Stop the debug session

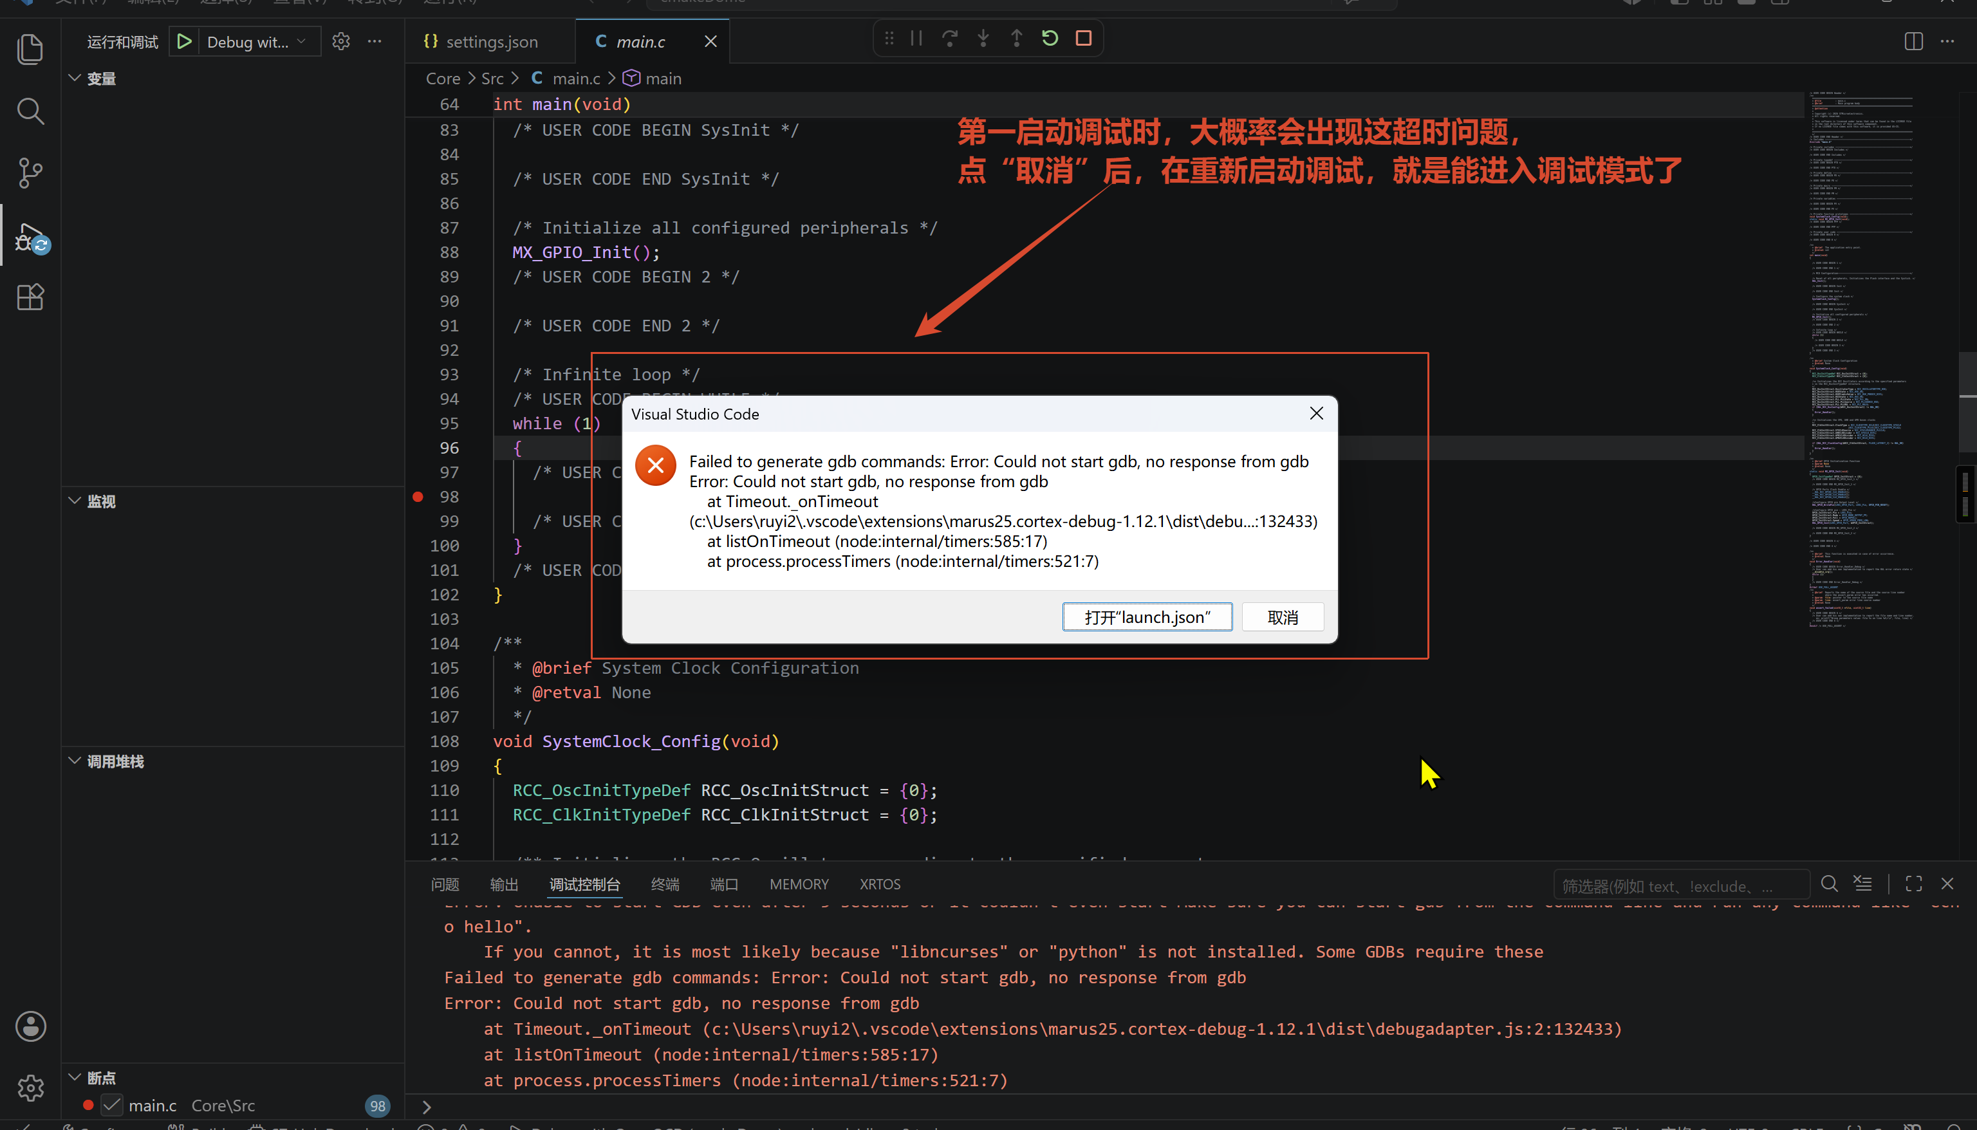[x=1084, y=38]
